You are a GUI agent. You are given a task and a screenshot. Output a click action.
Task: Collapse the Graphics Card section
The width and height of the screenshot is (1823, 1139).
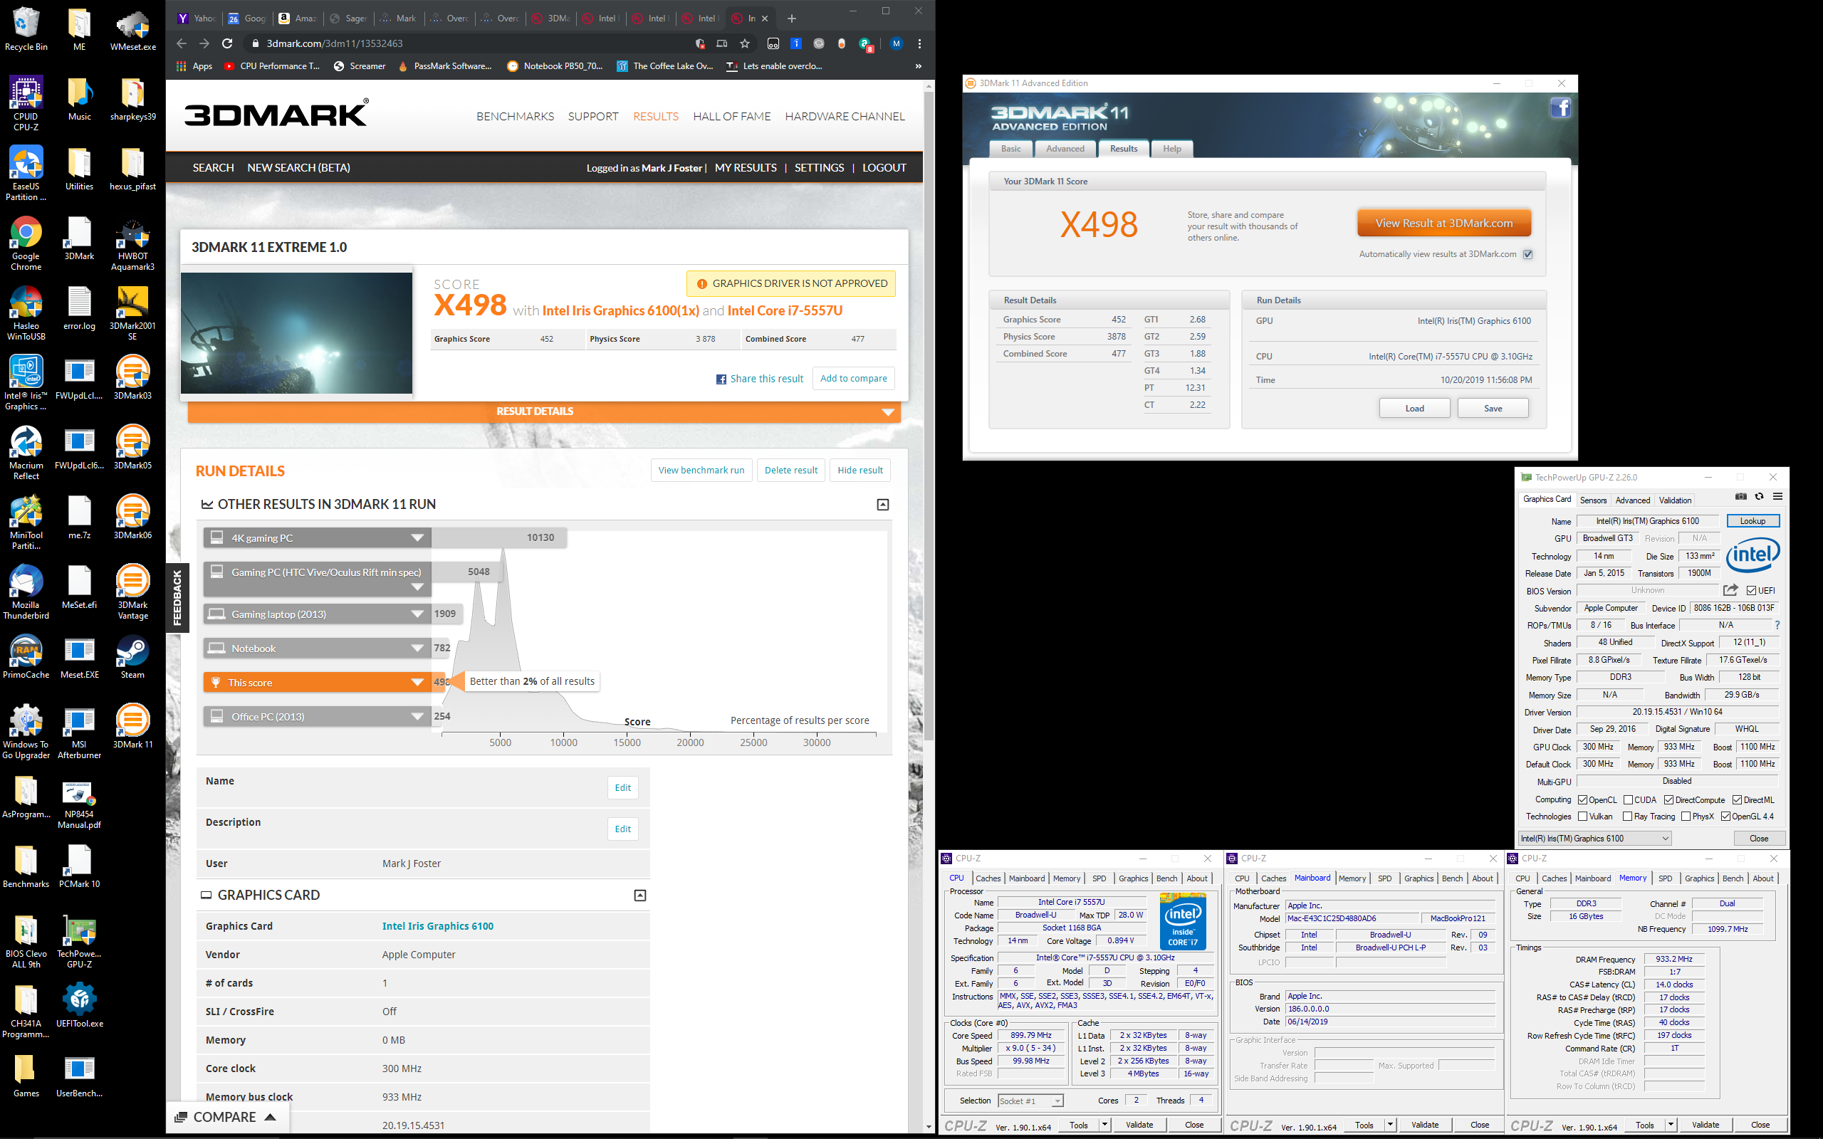tap(639, 896)
